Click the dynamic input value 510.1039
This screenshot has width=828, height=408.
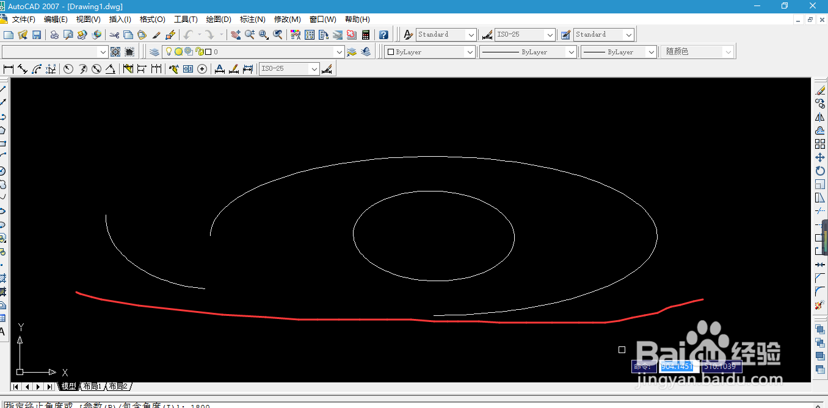[721, 367]
